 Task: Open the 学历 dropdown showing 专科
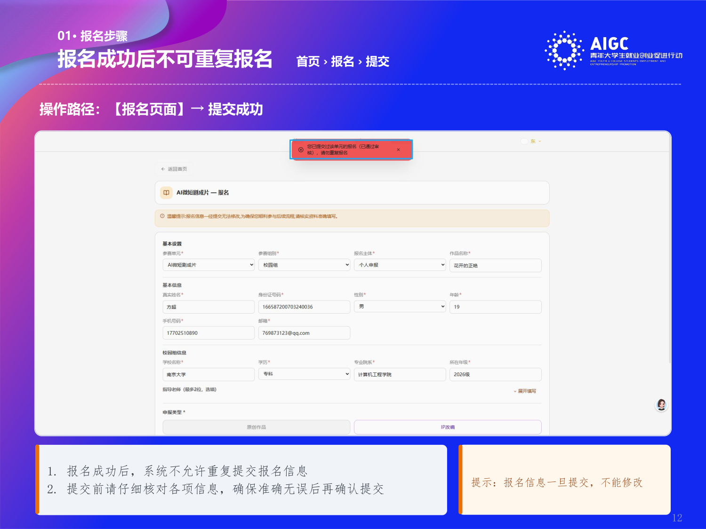(305, 374)
